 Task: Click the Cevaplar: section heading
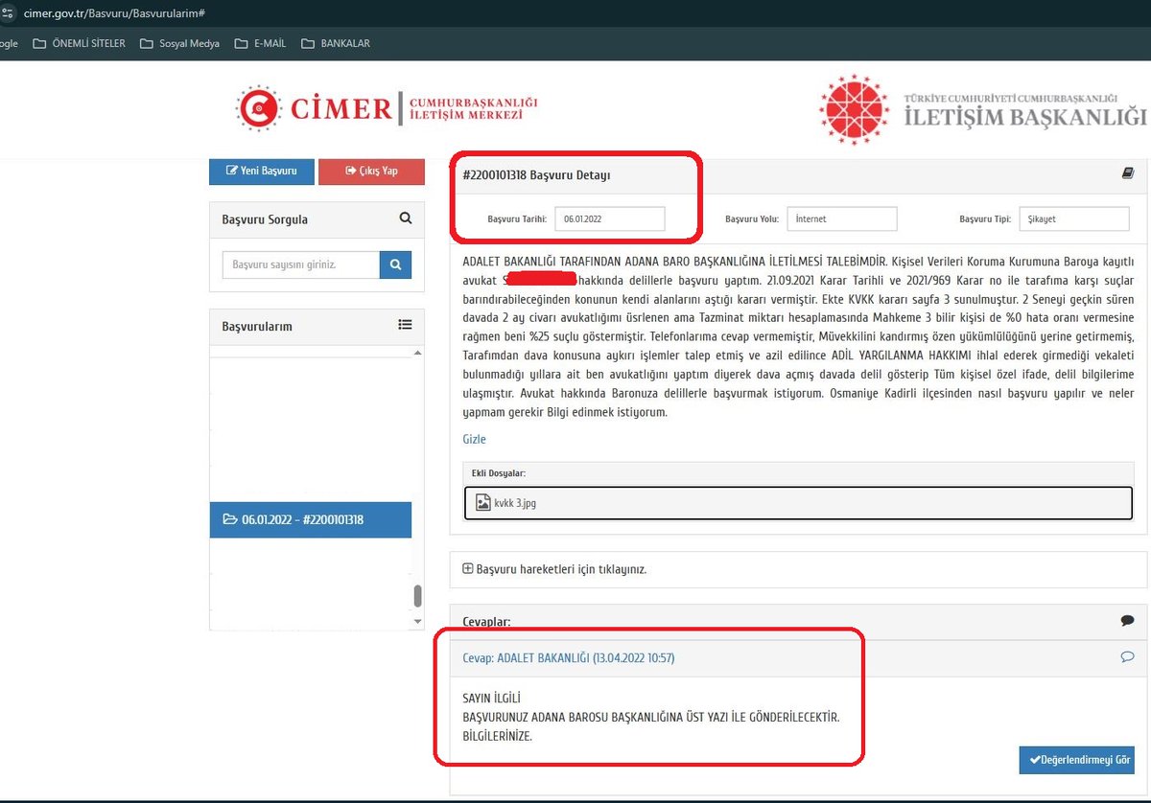(486, 622)
